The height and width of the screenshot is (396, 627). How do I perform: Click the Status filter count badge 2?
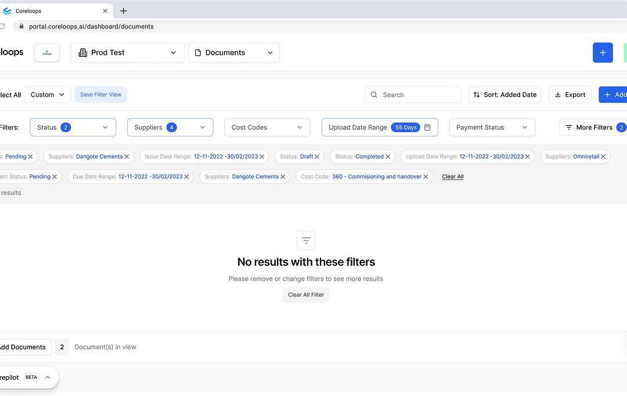66,127
